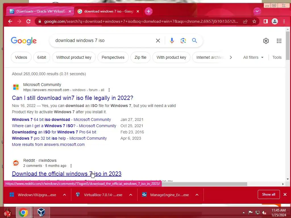Open more options for the Reddit result
Screen dimensions: 291x218
71,166
